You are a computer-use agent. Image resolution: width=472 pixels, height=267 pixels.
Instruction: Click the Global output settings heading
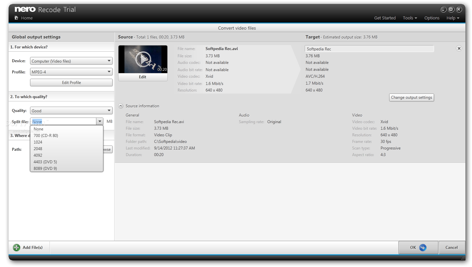pyautogui.click(x=36, y=37)
